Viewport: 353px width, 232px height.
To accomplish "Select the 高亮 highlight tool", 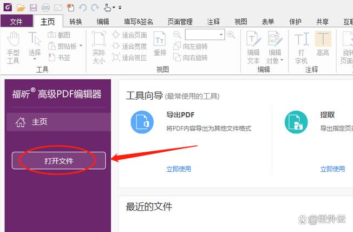I will point(323,44).
